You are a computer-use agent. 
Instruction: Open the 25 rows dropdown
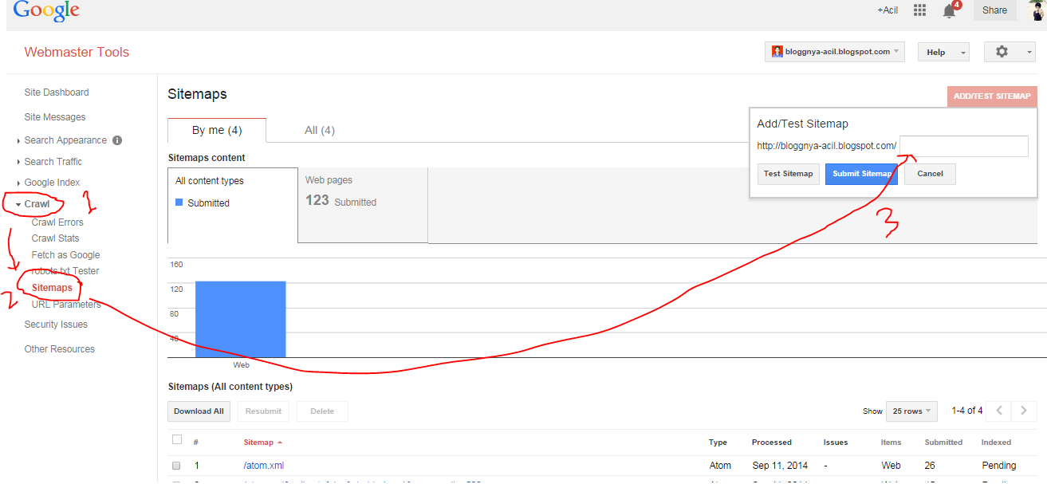coord(911,411)
